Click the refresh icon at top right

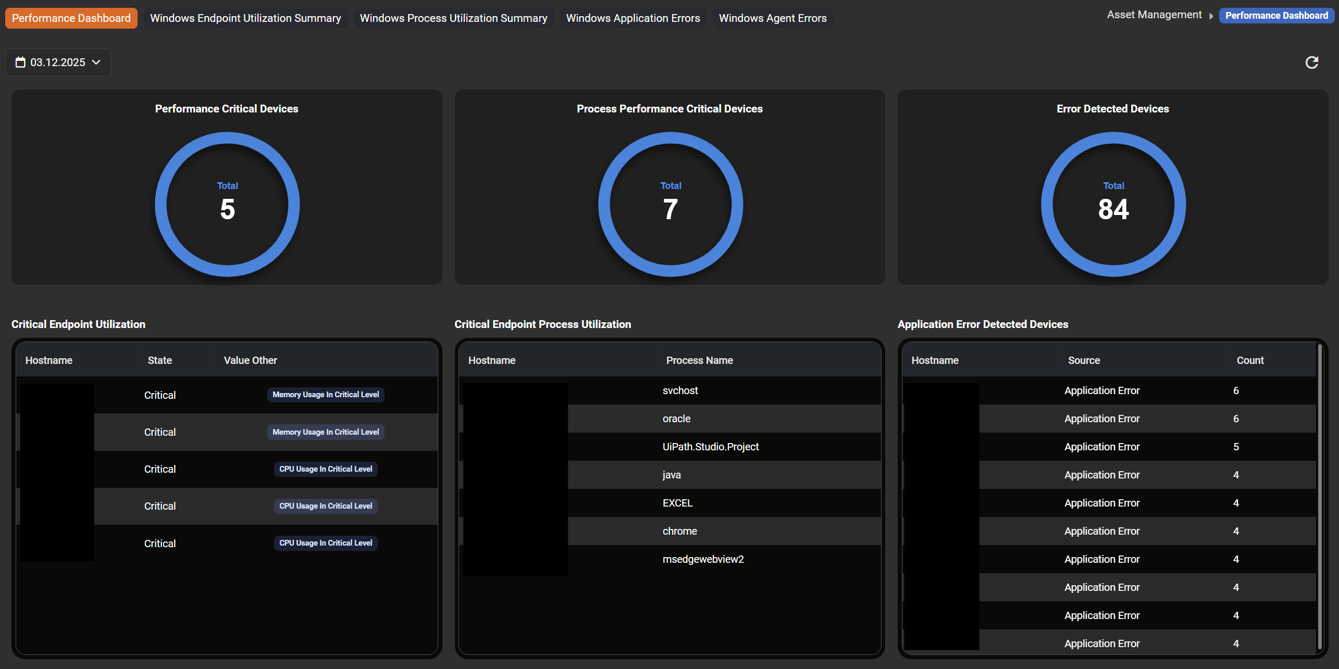[x=1311, y=62]
